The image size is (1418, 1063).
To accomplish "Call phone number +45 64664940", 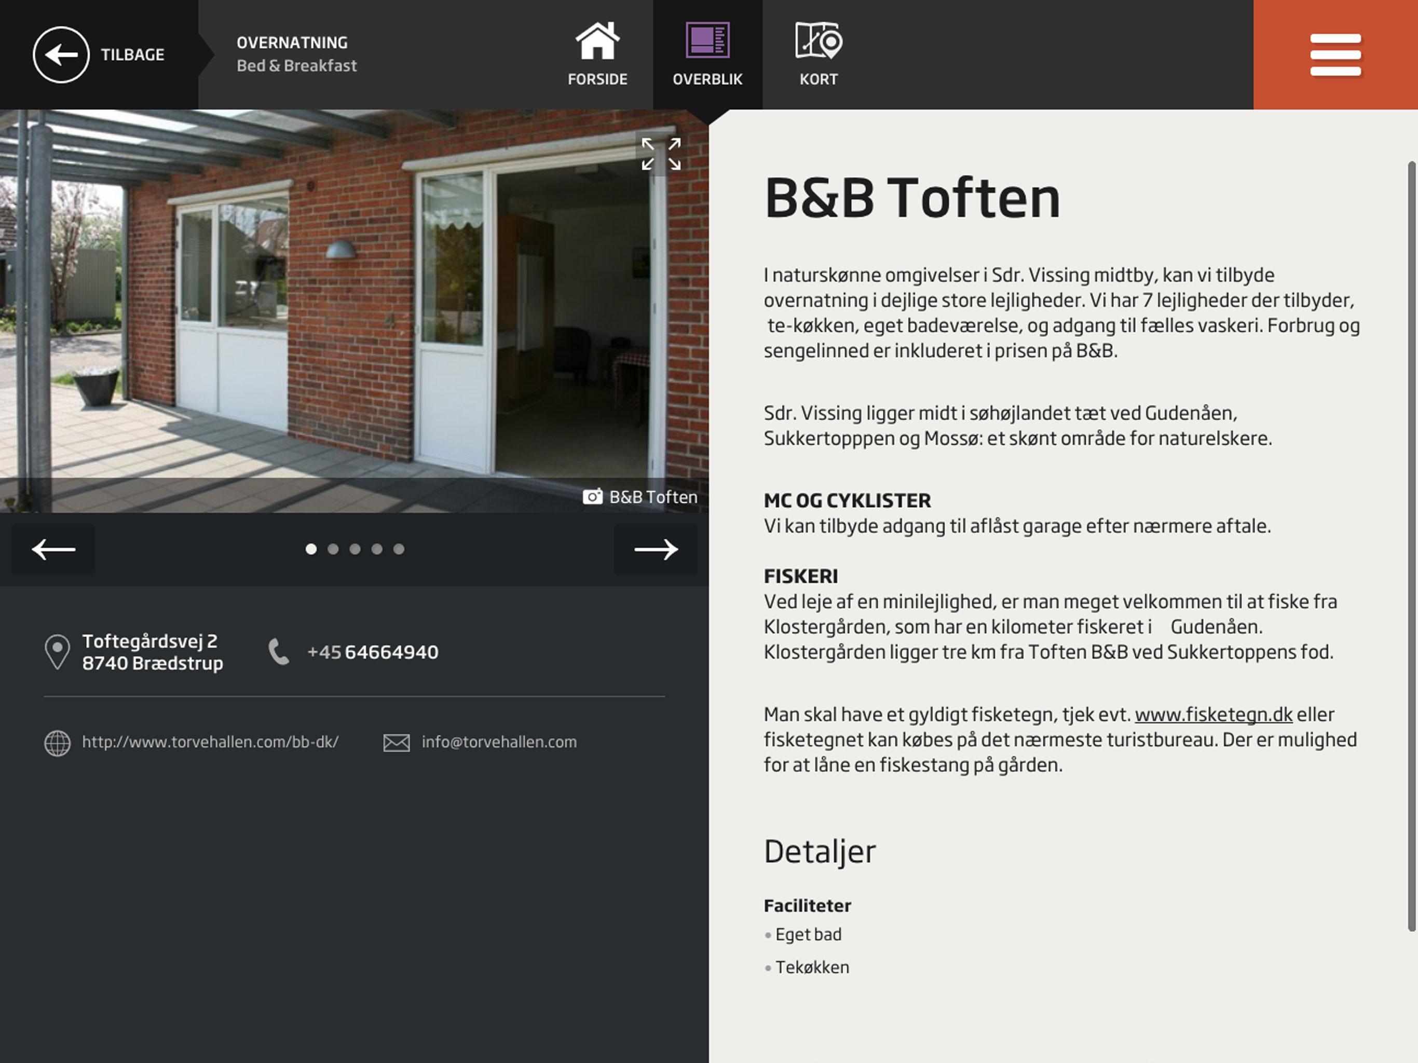I will [x=373, y=652].
